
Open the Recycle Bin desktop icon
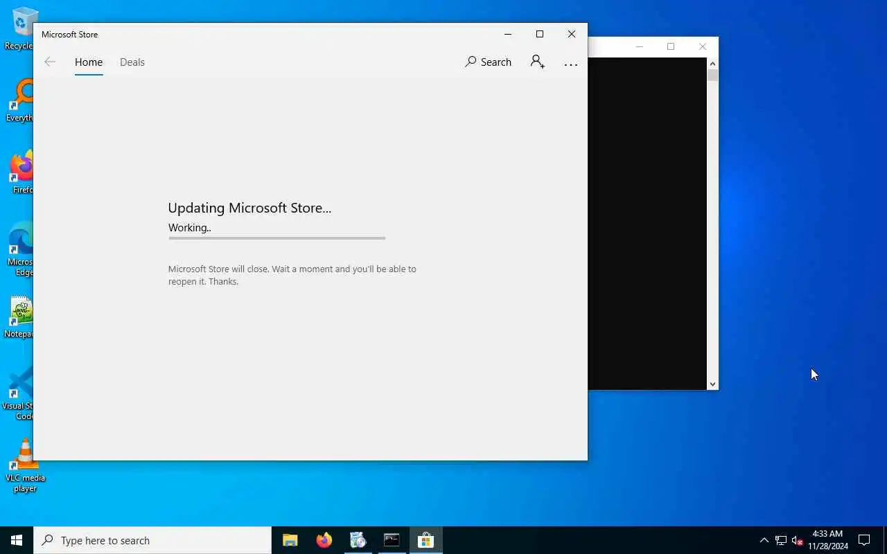click(21, 29)
